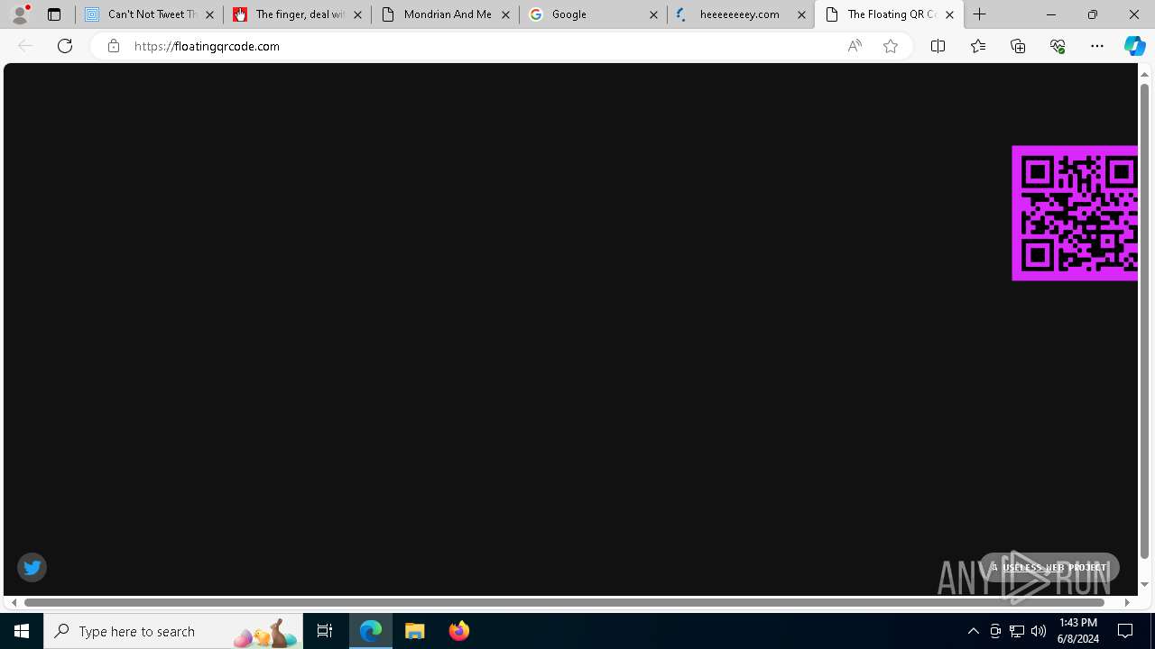Toggle Read aloud in address bar
Image resolution: width=1155 pixels, height=649 pixels.
pos(855,46)
